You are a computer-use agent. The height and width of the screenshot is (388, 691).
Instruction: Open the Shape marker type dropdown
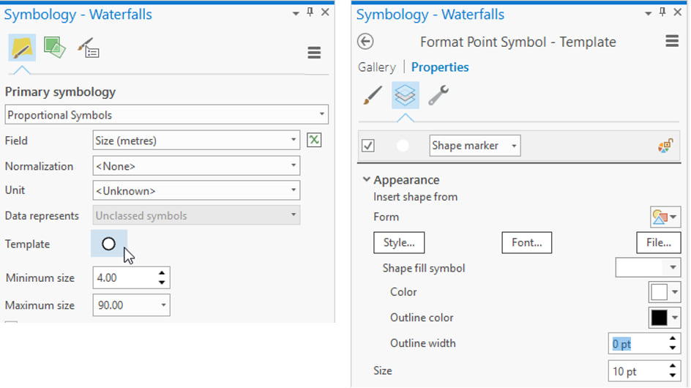[474, 146]
